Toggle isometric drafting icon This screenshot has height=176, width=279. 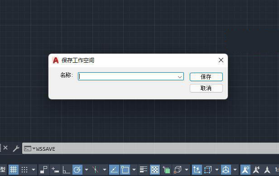(x=96, y=170)
